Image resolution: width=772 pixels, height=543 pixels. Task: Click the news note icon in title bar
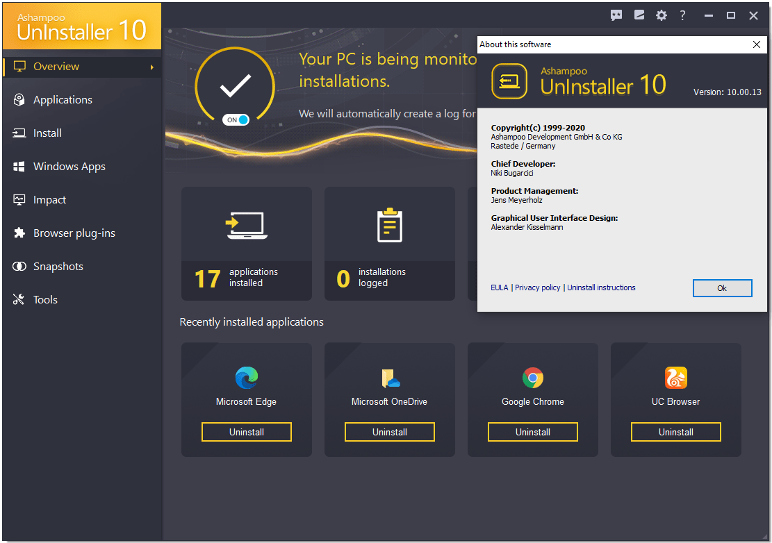tap(639, 15)
